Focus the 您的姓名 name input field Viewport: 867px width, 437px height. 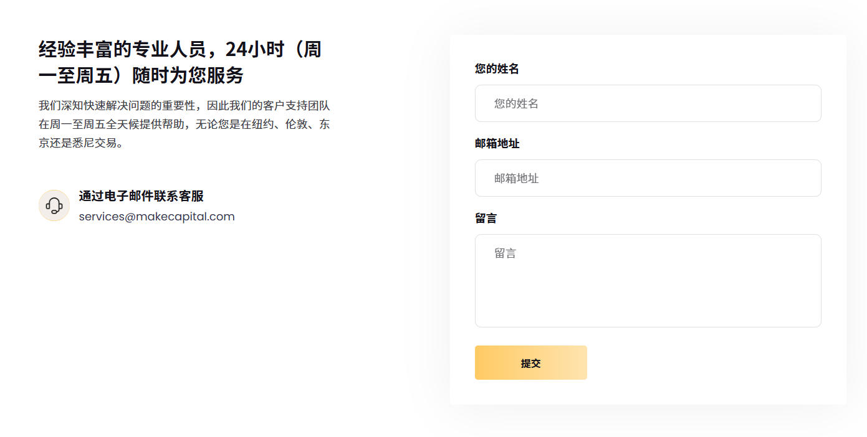(x=648, y=103)
